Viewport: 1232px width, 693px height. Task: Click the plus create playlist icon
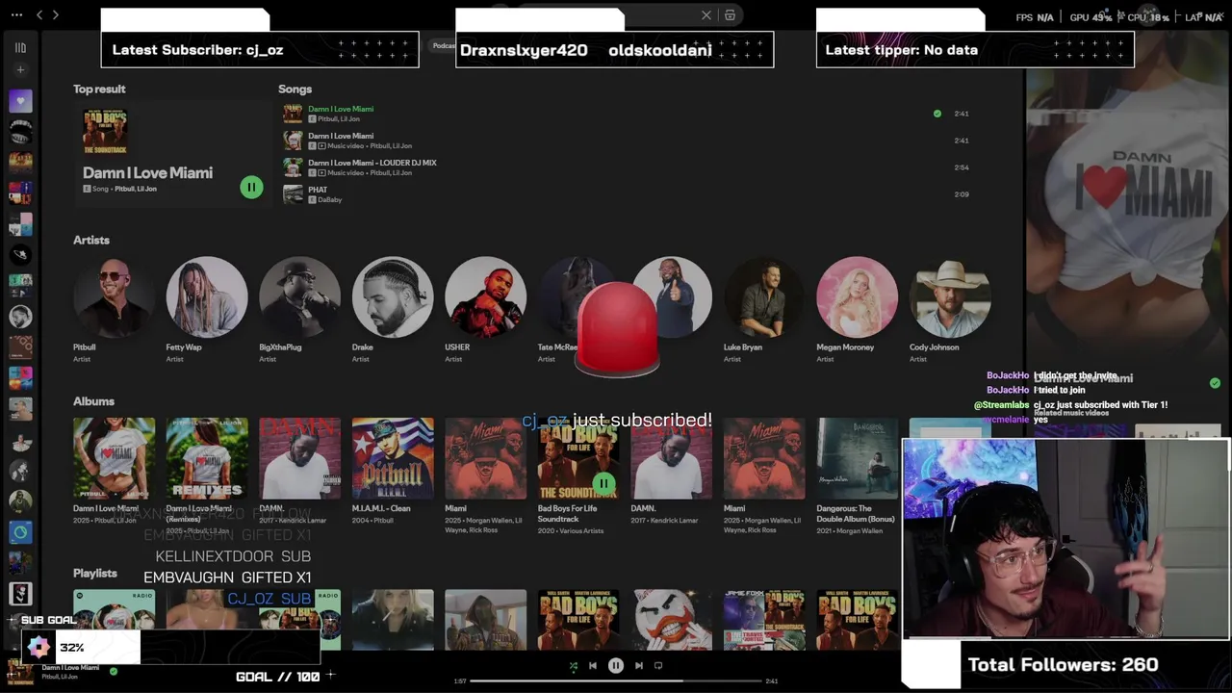tap(20, 70)
